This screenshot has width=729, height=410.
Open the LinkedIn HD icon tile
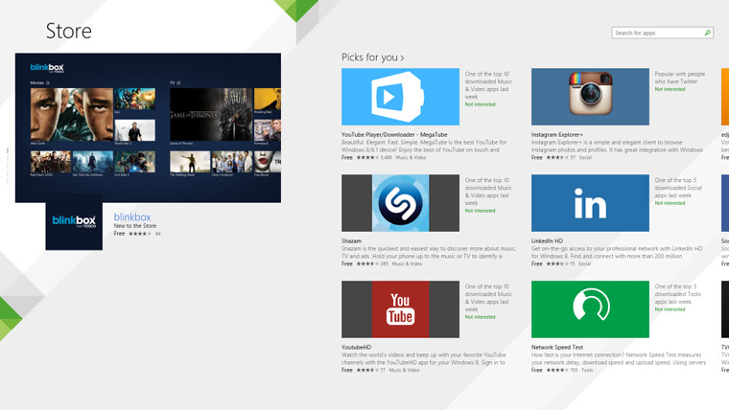coord(590,203)
